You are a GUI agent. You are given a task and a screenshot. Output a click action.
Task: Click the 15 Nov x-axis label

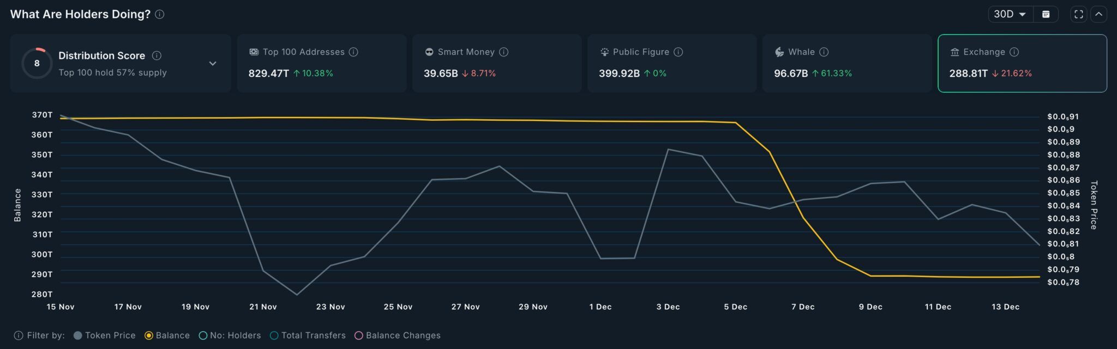[61, 307]
